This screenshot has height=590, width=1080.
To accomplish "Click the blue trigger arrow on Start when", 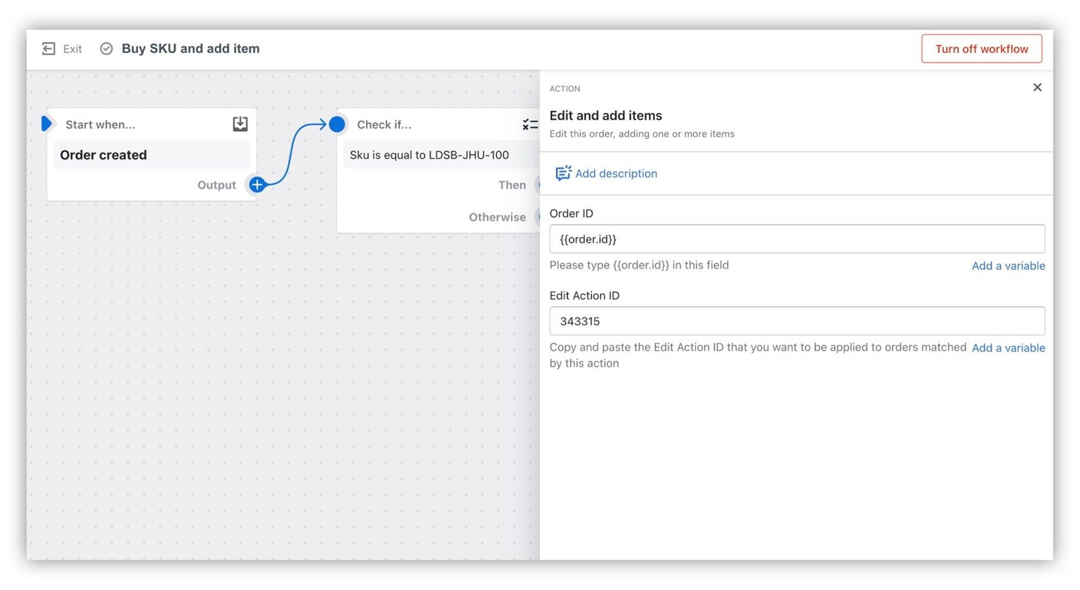I will pos(46,124).
